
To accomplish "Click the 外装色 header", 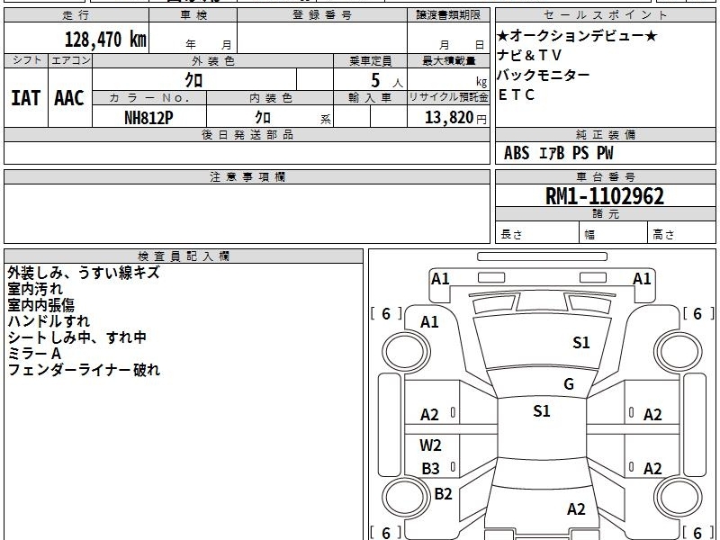I will click(212, 60).
